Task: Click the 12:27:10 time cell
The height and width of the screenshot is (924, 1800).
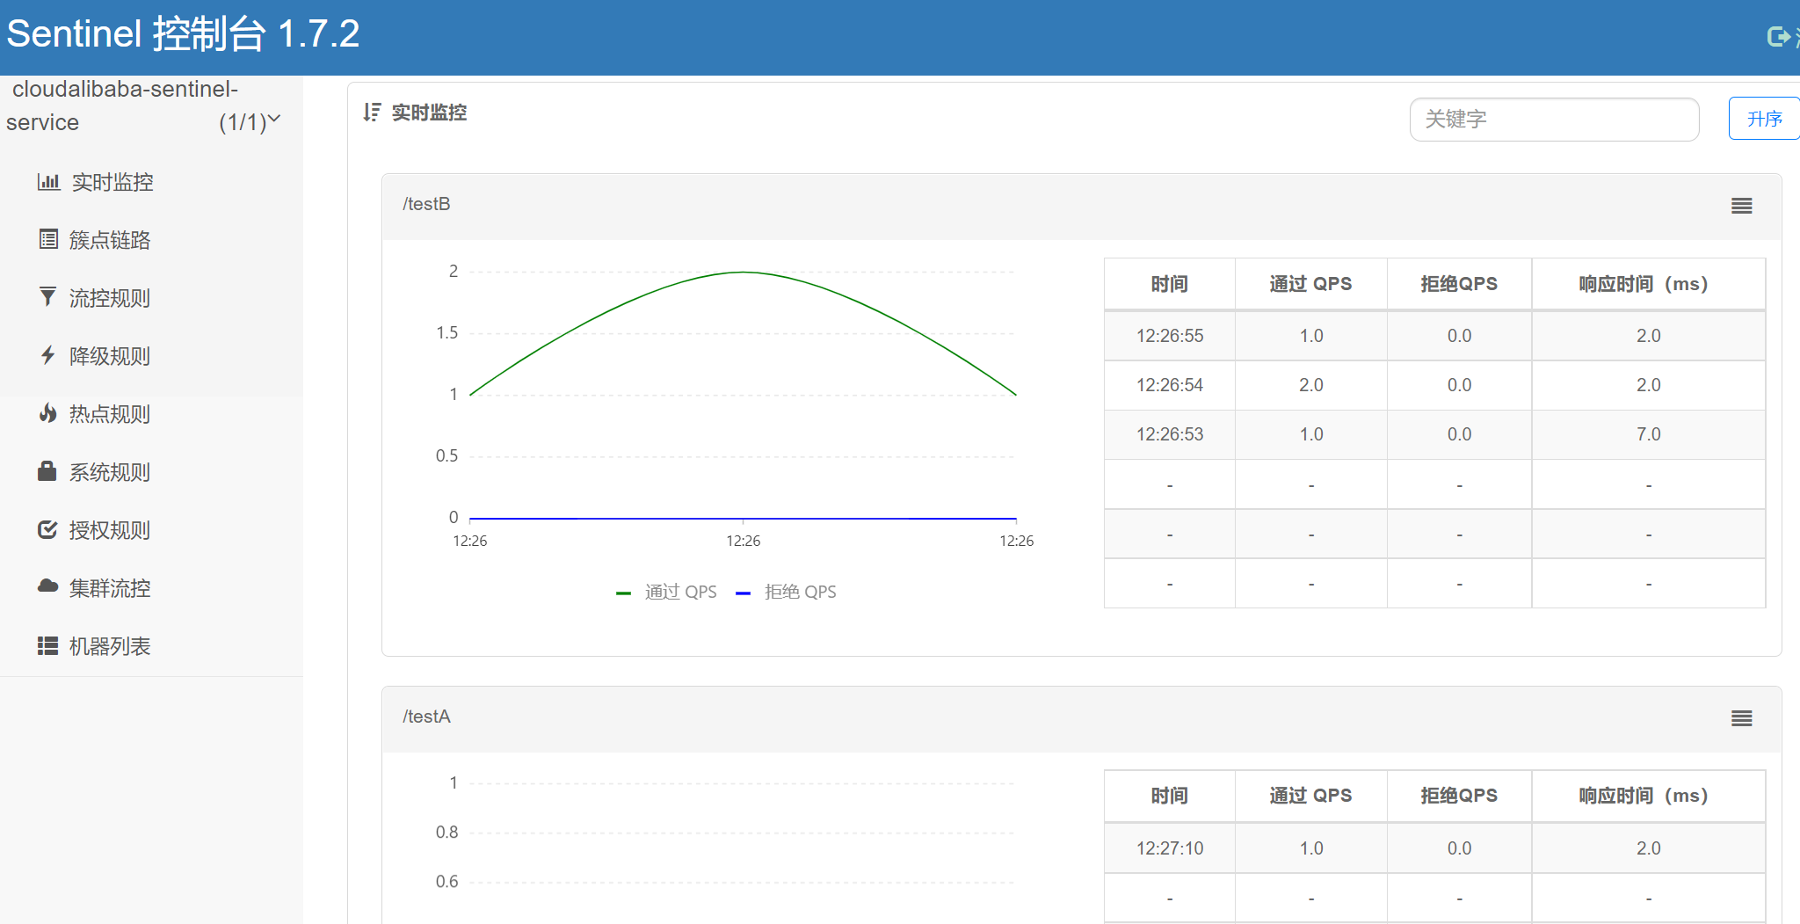Action: (1170, 848)
